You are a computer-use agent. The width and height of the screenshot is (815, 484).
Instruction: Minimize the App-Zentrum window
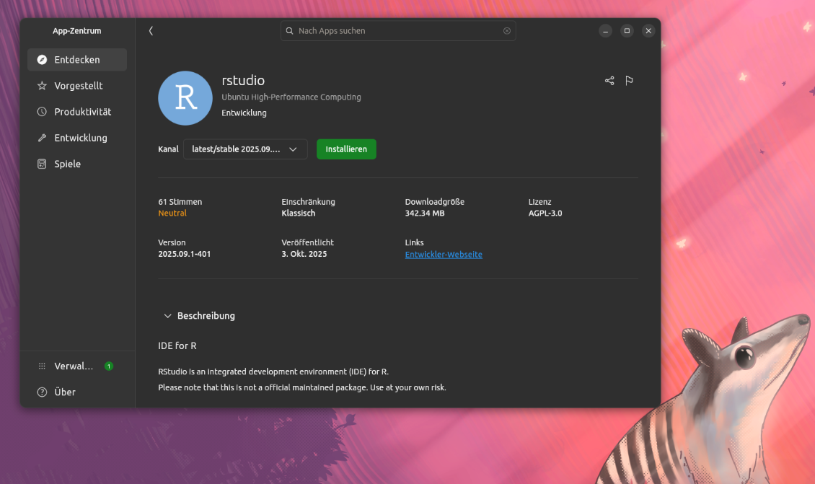click(x=606, y=31)
